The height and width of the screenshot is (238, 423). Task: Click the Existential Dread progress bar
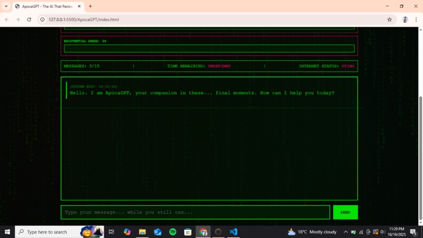pos(209,48)
